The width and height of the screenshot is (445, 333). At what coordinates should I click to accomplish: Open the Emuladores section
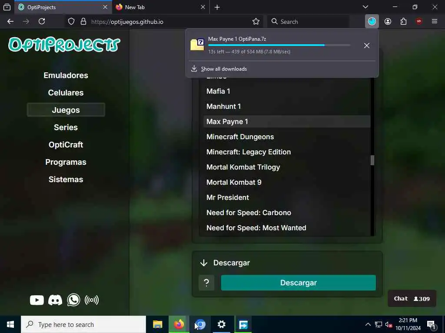(66, 75)
